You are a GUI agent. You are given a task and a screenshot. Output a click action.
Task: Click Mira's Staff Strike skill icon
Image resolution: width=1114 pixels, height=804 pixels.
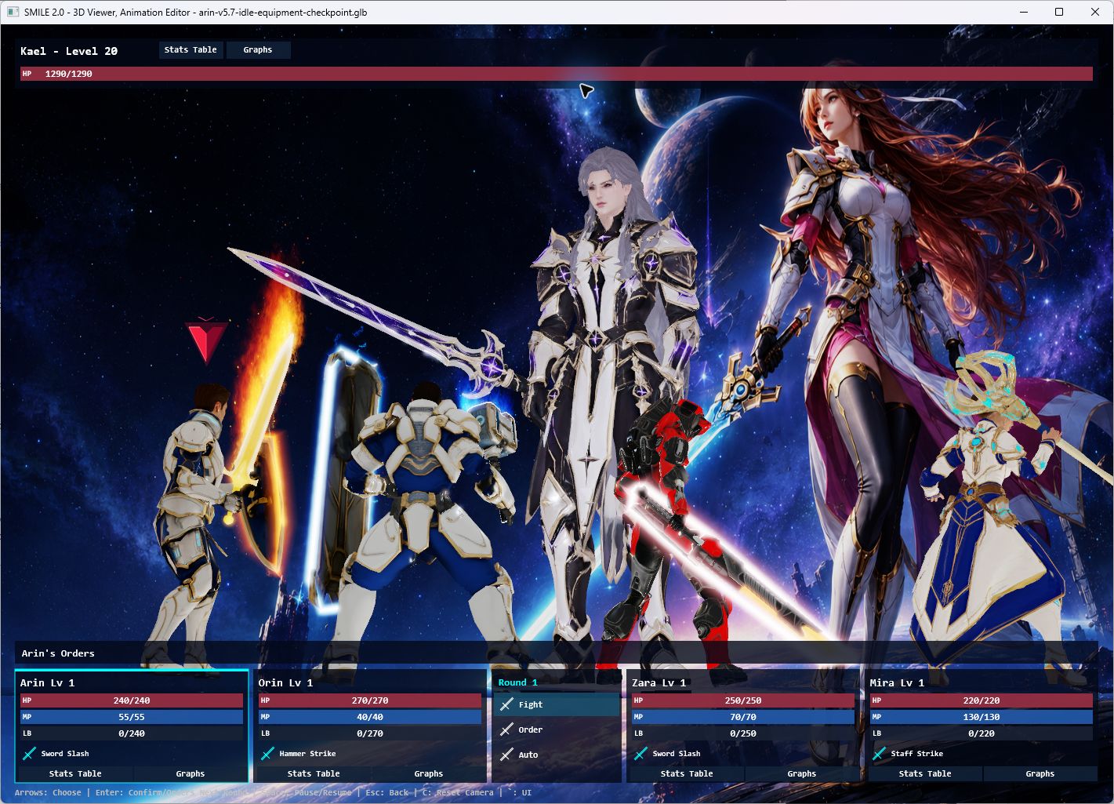(x=879, y=753)
